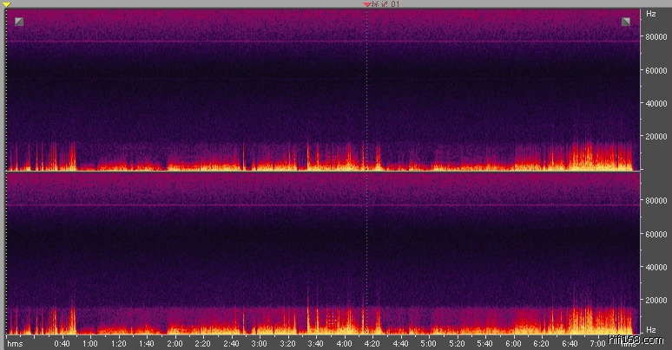Click the 0:40 mark on the timeline
Viewport: 672px width, 350px height.
(62, 343)
